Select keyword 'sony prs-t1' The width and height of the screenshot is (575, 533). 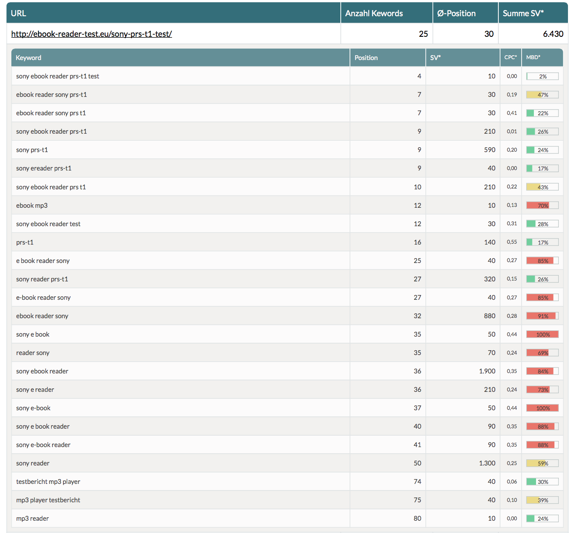pyautogui.click(x=32, y=150)
